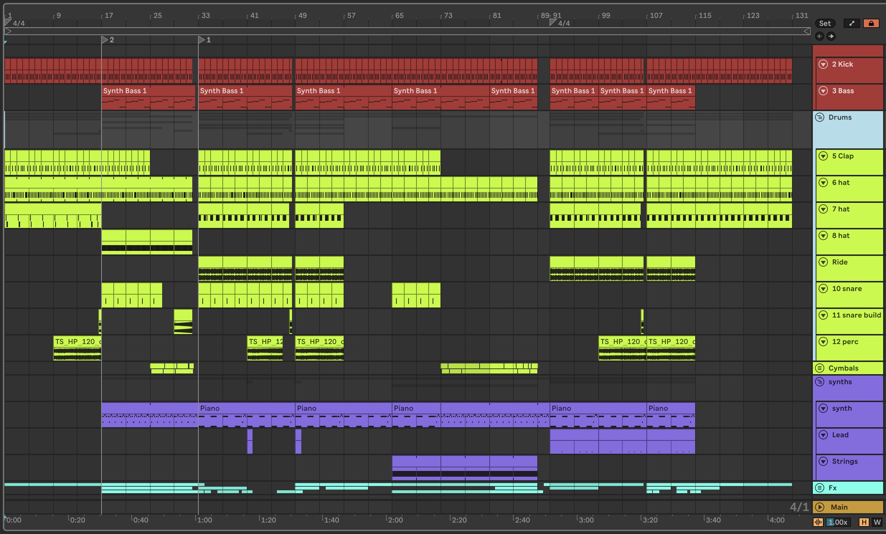Fold the synth track

pyautogui.click(x=823, y=408)
